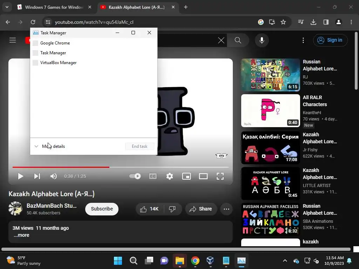Viewport: 359px width, 269px height.
Task: Toggle the Chrome side panel icon
Action: [x=326, y=22]
